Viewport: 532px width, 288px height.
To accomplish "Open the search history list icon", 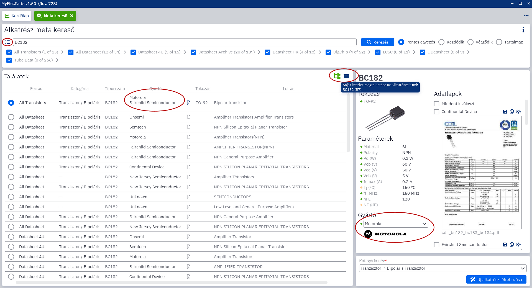I will coord(7,42).
